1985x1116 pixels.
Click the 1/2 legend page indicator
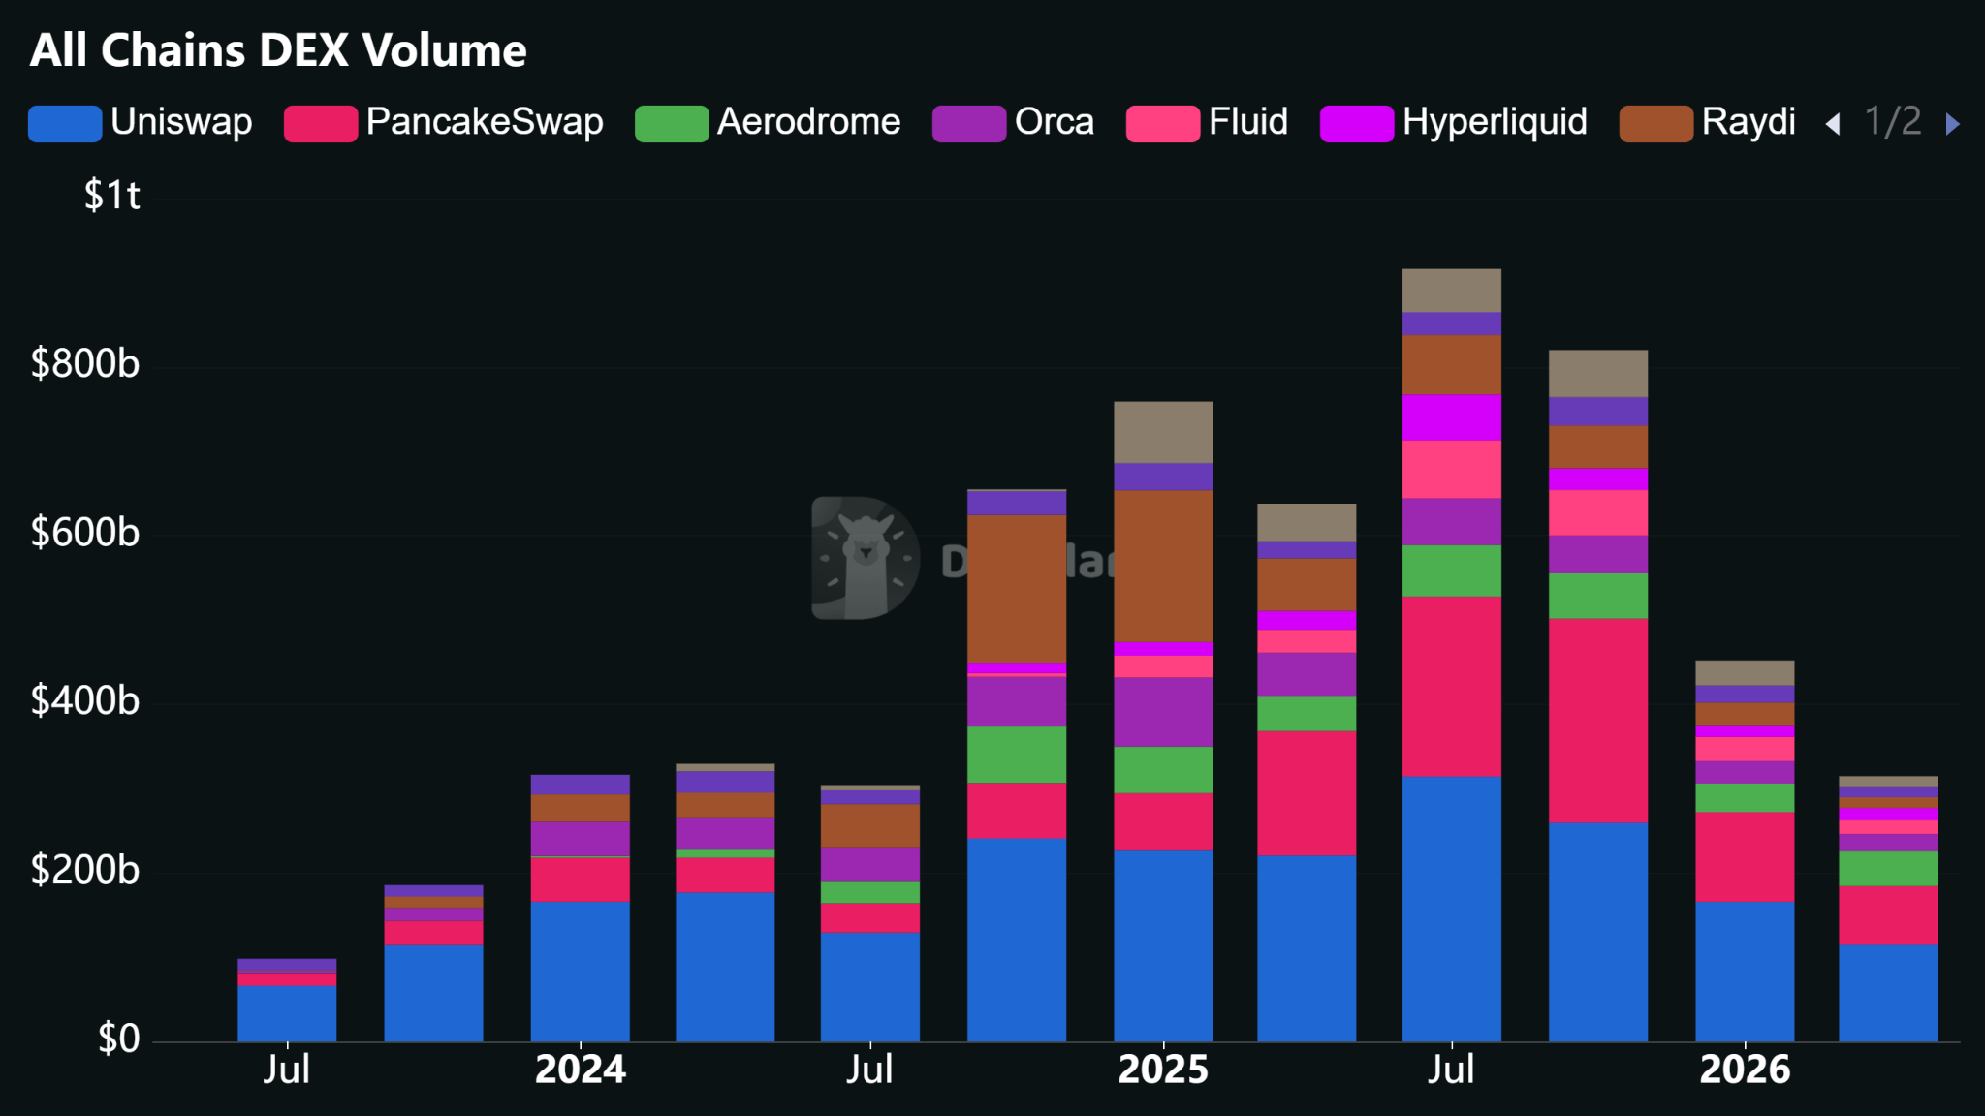pyautogui.click(x=1893, y=122)
